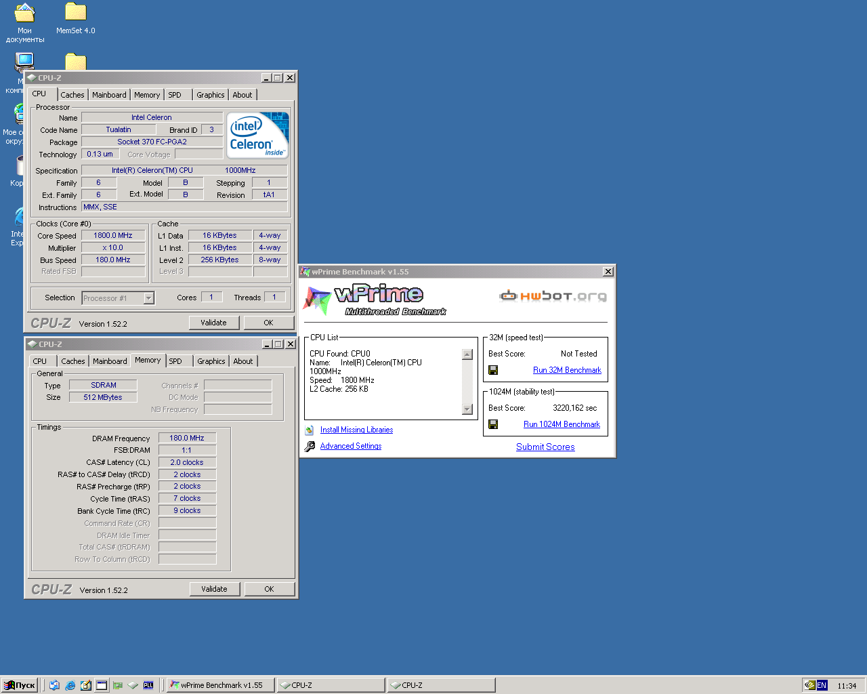Open About tab in bottom CPU-Z window
Image resolution: width=867 pixels, height=694 pixels.
243,361
